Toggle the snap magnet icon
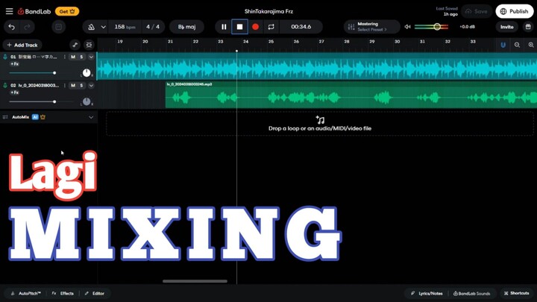 [x=503, y=45]
